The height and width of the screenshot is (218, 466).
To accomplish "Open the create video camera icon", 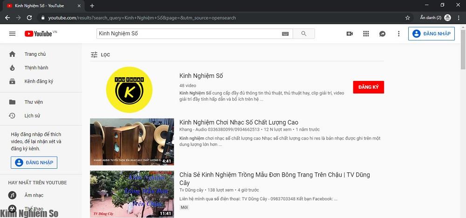I will (x=350, y=34).
